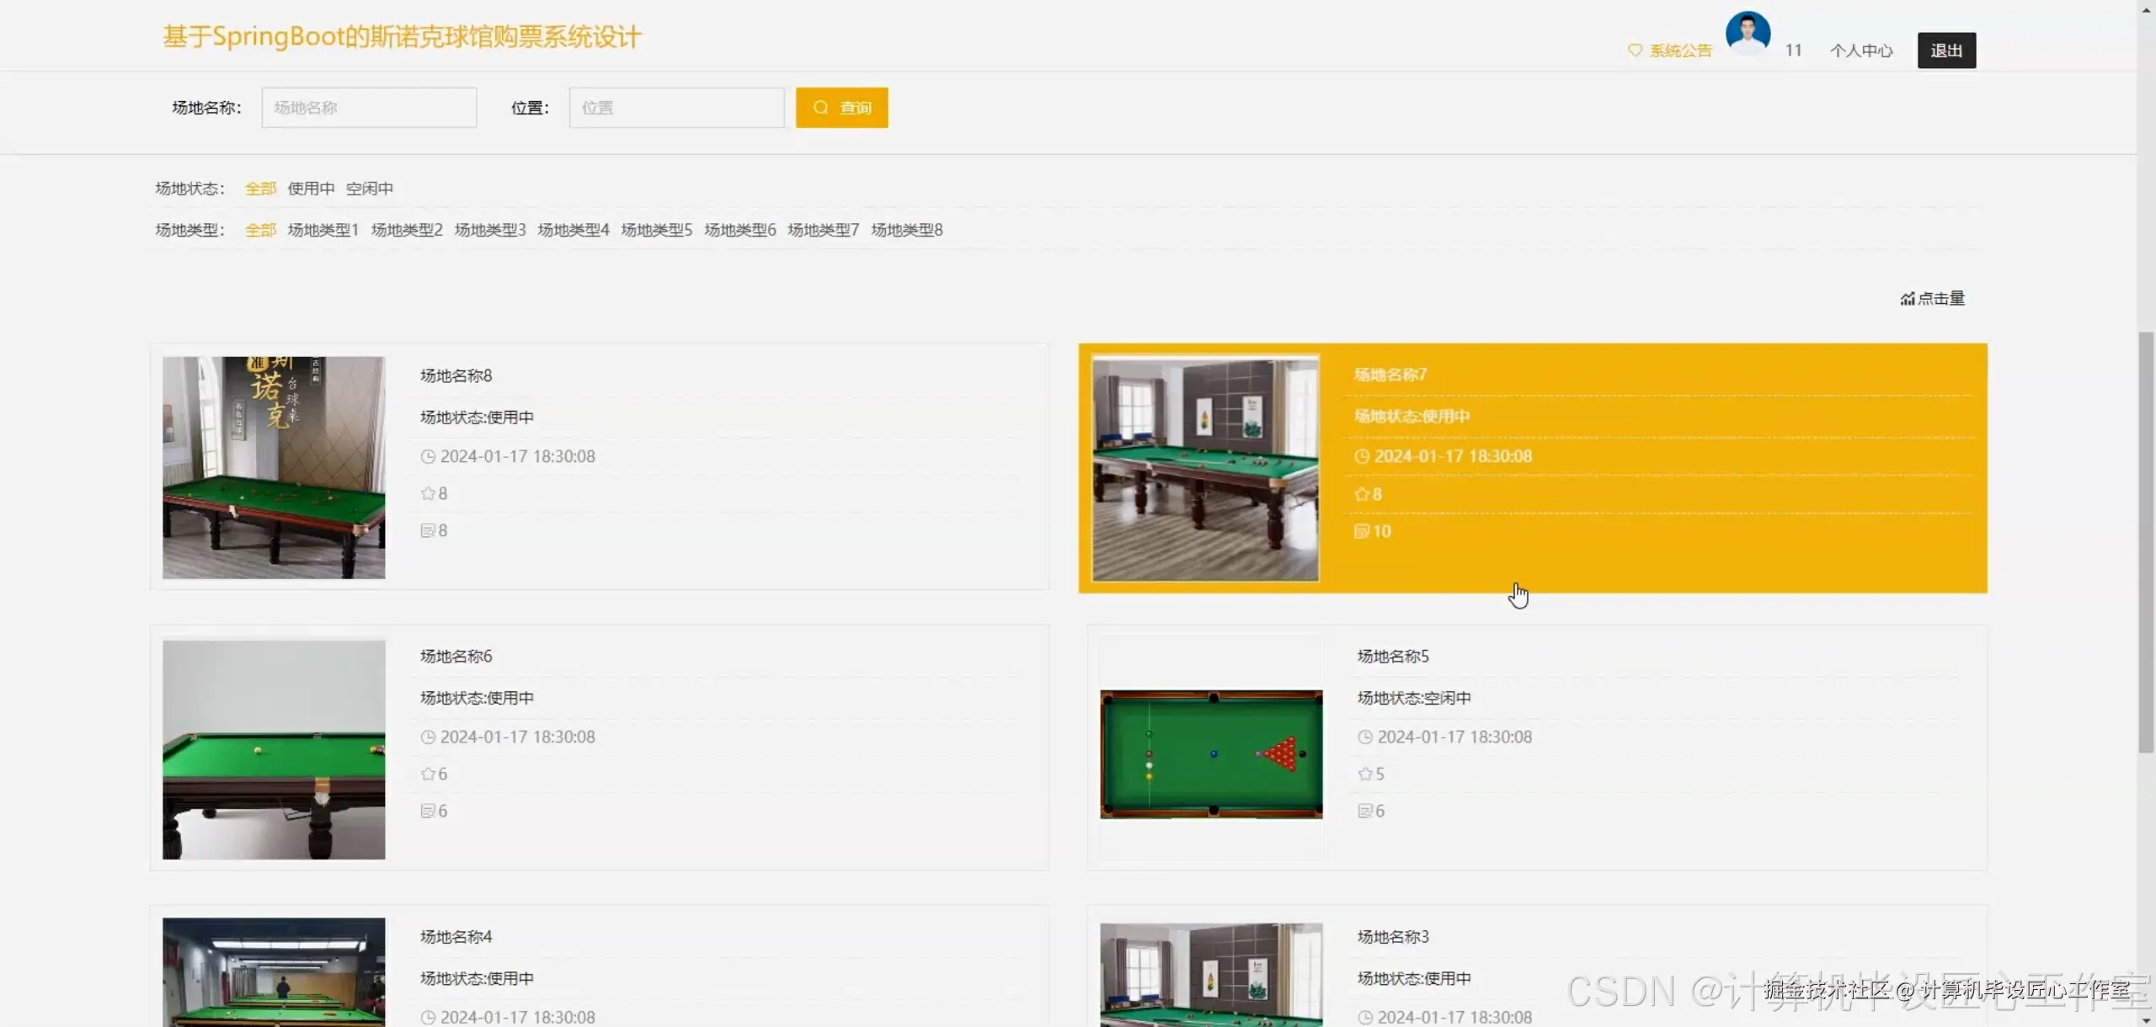Click the 点击量 chart sort icon
The image size is (2156, 1027).
(1908, 299)
